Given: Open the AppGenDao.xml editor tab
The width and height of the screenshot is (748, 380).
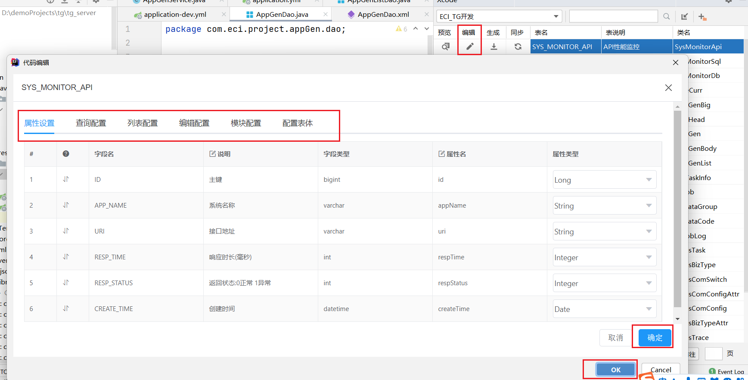Looking at the screenshot, I should click(x=383, y=14).
